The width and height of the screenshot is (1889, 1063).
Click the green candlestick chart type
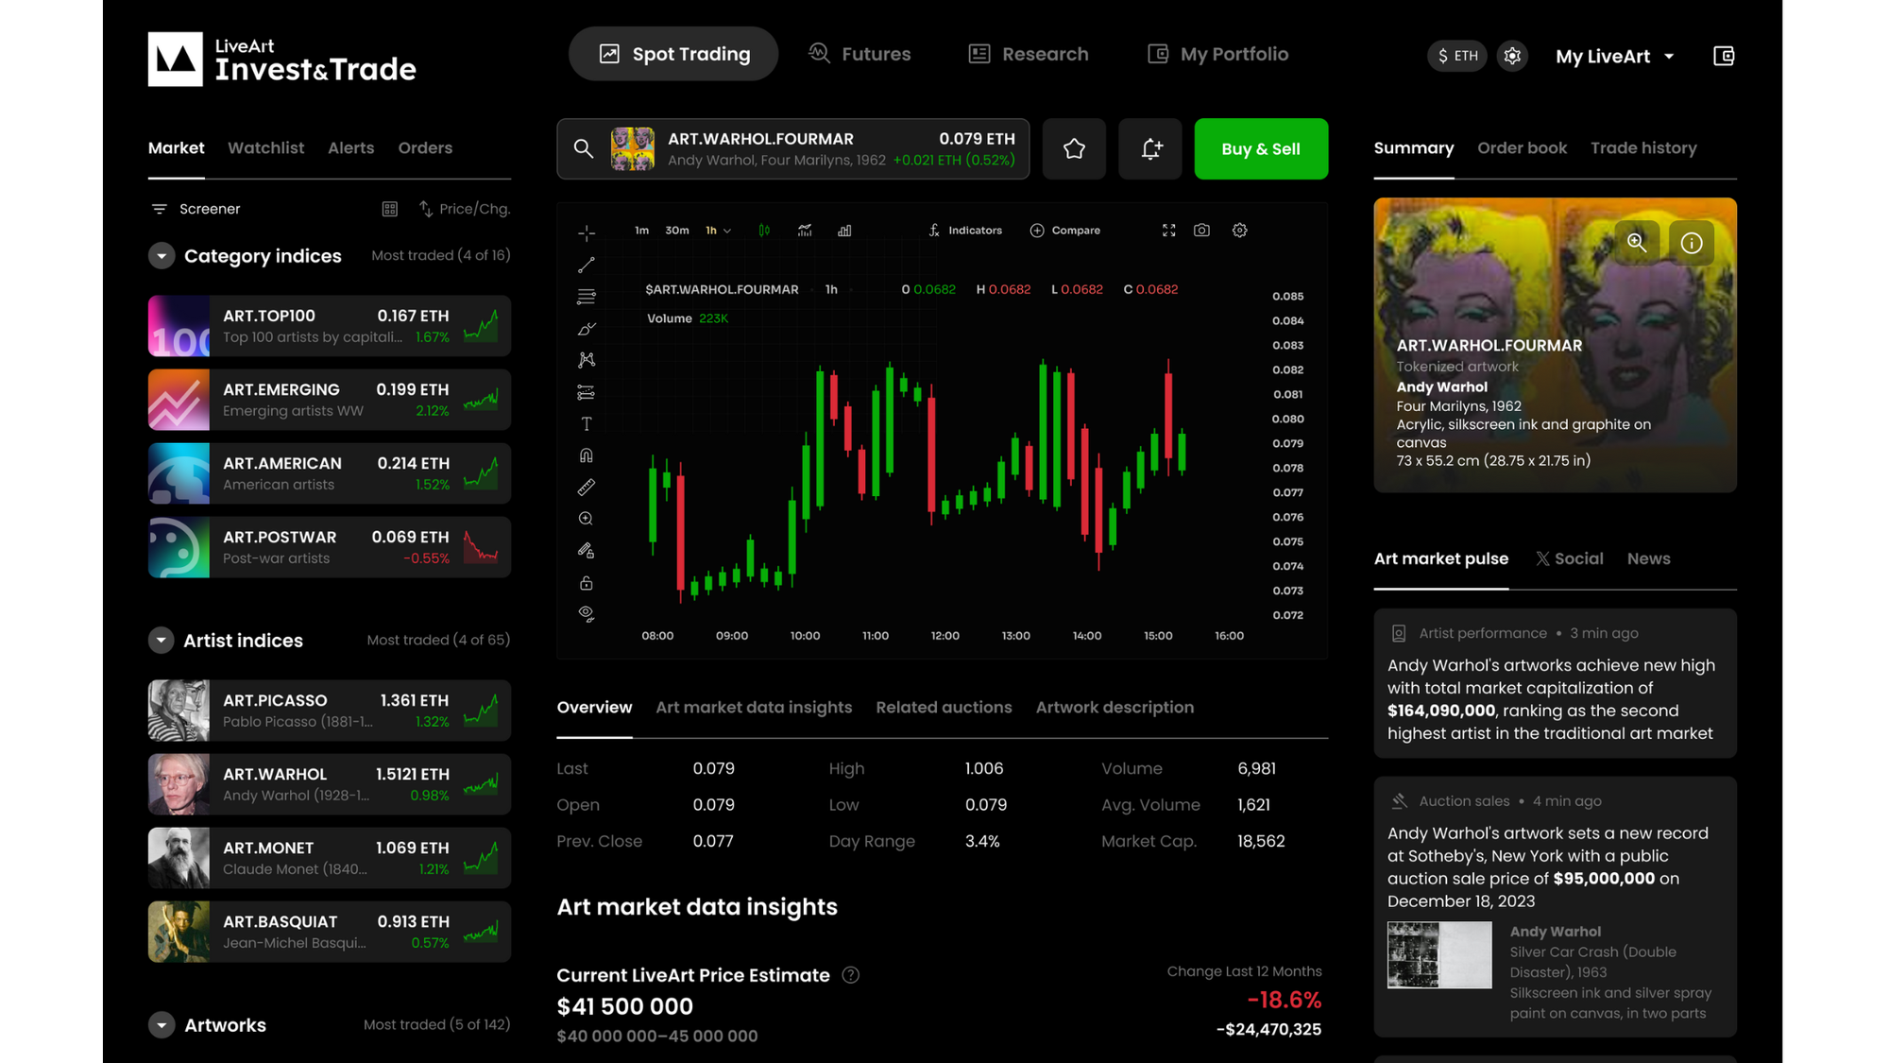pos(764,231)
